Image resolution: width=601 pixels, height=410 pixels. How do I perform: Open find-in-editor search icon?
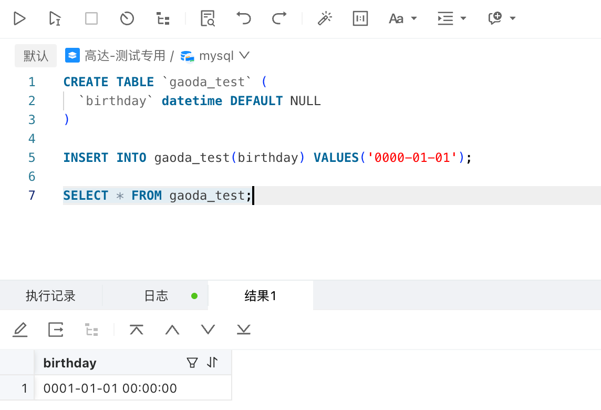pyautogui.click(x=207, y=18)
